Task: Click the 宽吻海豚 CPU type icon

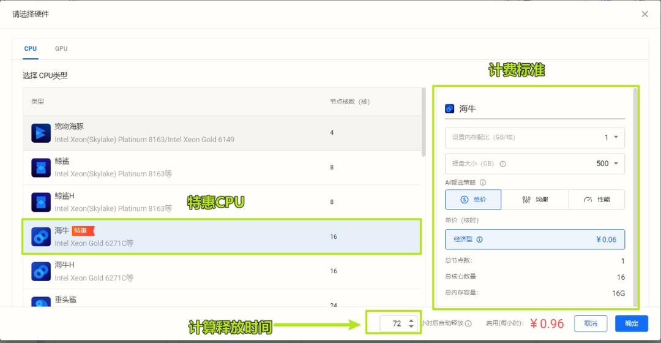Action: point(41,133)
